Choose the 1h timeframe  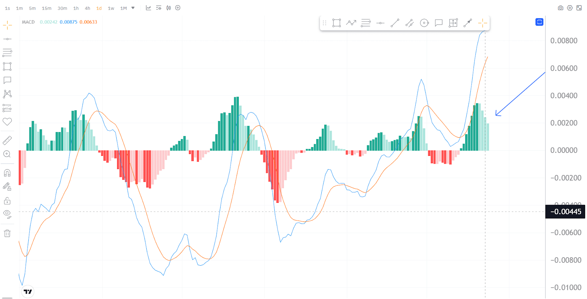76,8
